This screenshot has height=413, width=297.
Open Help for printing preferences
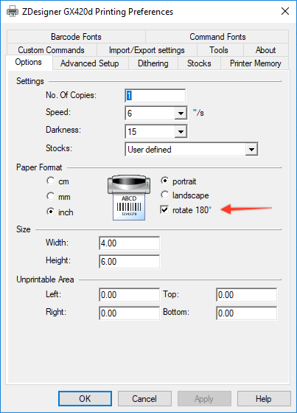tap(264, 398)
